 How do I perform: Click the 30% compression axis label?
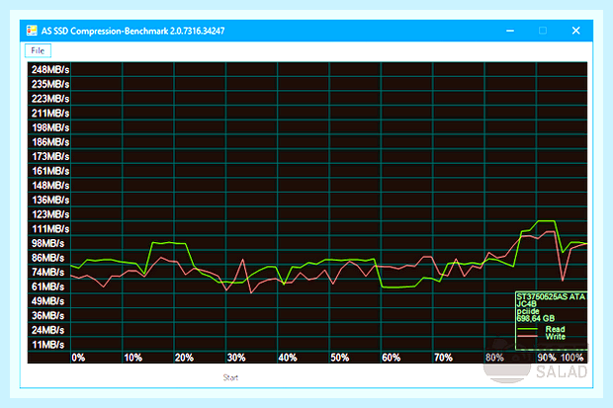click(236, 358)
